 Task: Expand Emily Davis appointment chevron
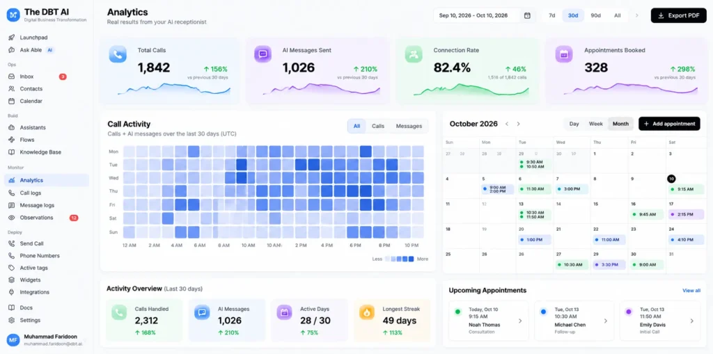(691, 321)
